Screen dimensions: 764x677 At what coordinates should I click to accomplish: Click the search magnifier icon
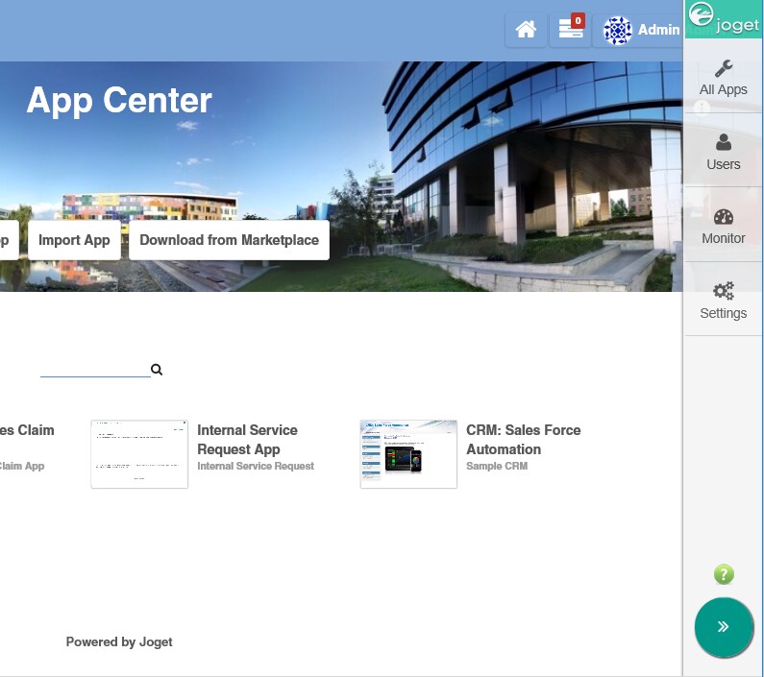157,370
